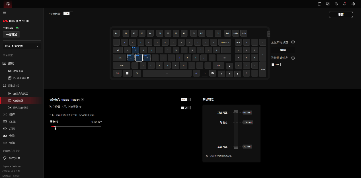Viewport: 361px width, 178px height.
Task: Click info icon next to 全区群组设置
Action: (293, 42)
